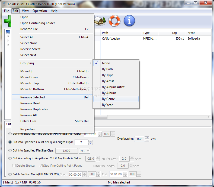Select Batch Section Mode radio button
Viewport: 214px width, 187px height.
point(10,174)
